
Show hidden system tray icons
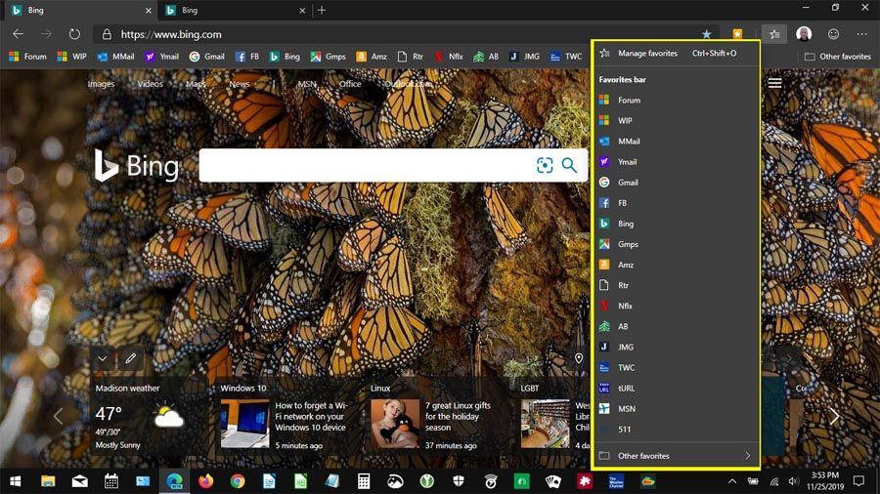tap(731, 481)
